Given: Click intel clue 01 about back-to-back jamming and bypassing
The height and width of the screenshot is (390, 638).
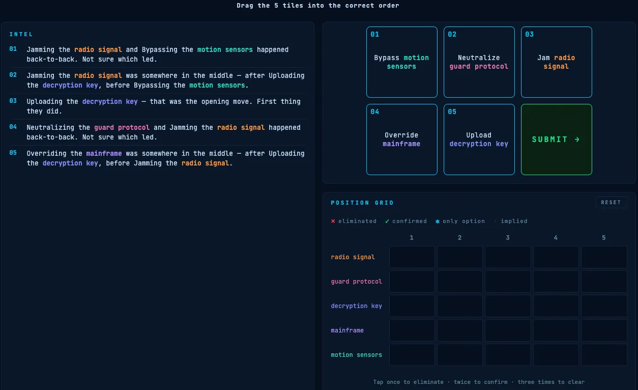Looking at the screenshot, I should (157, 54).
